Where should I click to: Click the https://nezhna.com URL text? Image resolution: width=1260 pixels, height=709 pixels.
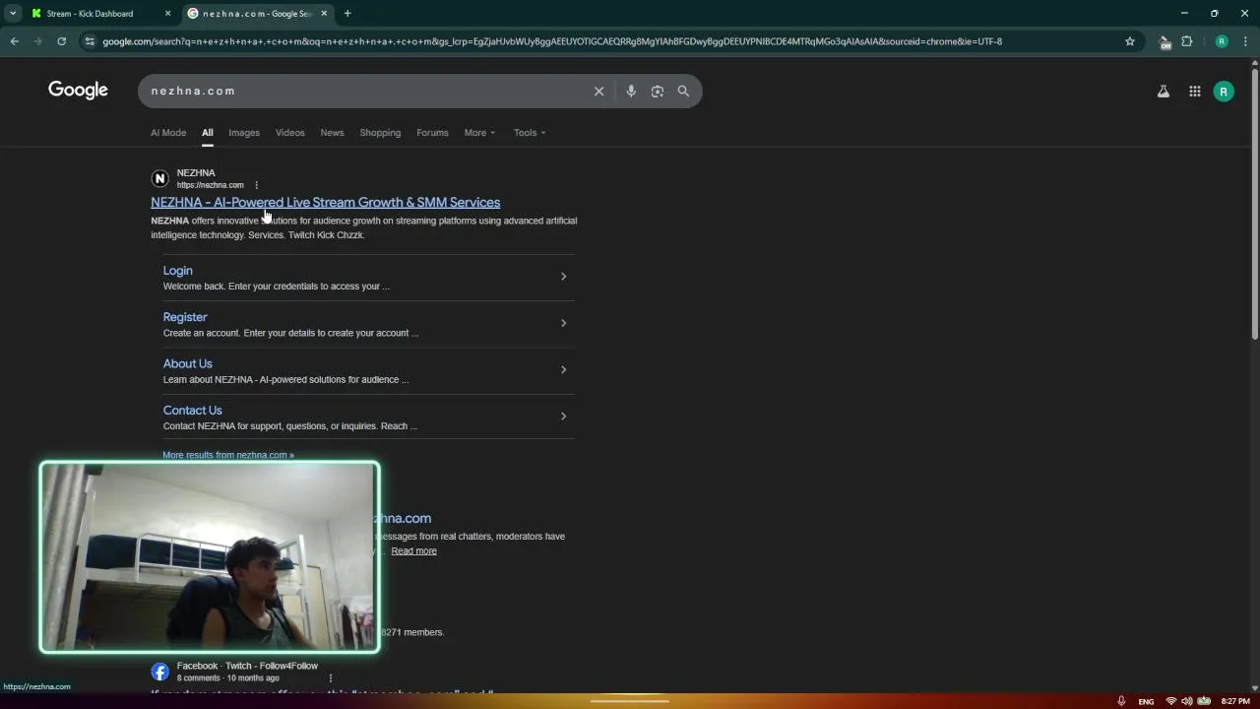point(210,185)
